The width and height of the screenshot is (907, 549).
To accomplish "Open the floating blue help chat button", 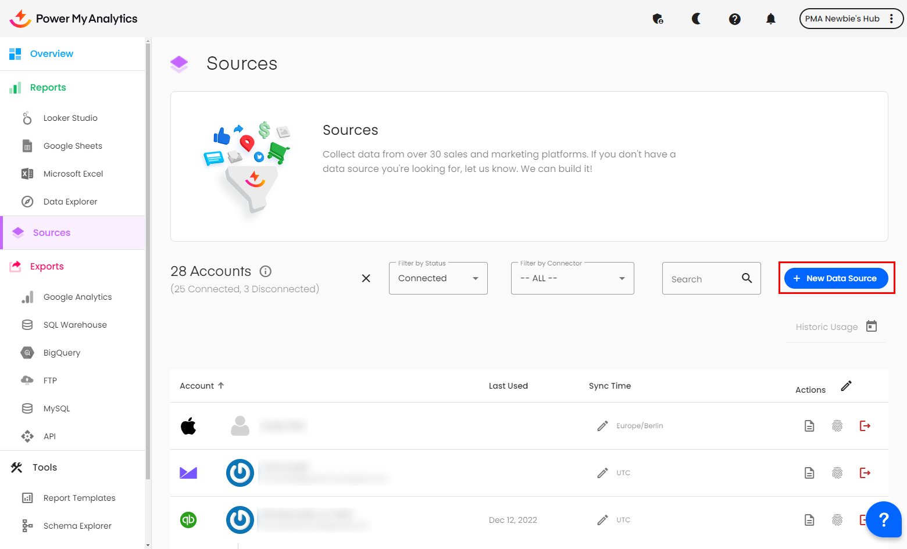I will point(883,519).
